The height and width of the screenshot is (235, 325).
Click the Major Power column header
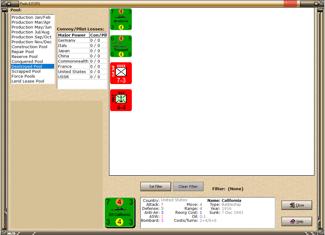coord(73,35)
